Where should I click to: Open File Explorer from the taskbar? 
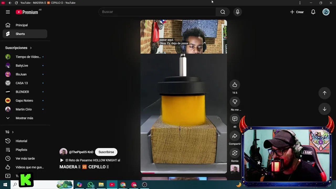click(x=101, y=185)
